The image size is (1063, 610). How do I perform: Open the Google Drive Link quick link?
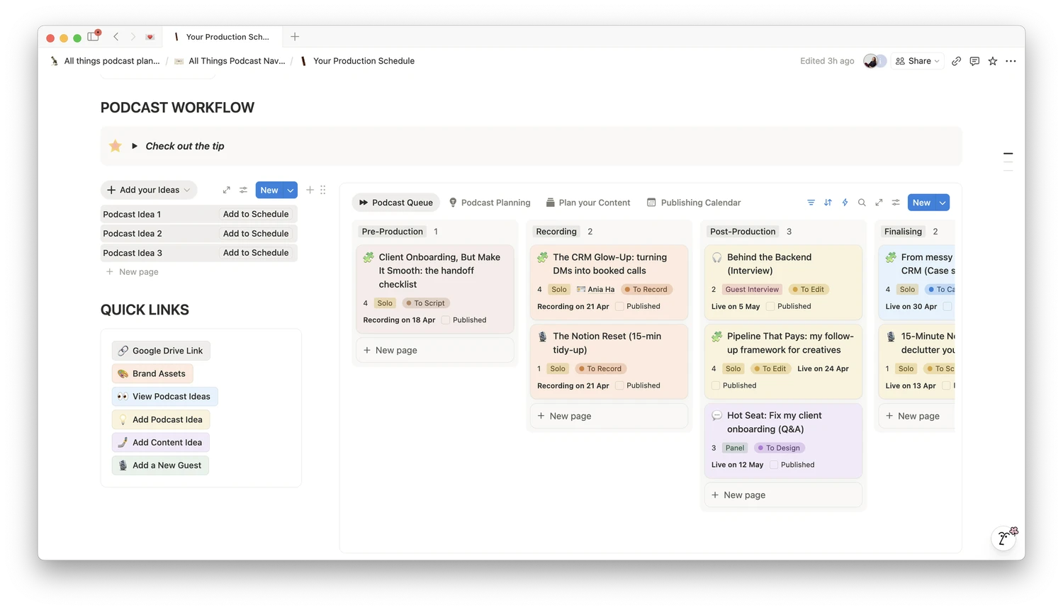(x=161, y=351)
